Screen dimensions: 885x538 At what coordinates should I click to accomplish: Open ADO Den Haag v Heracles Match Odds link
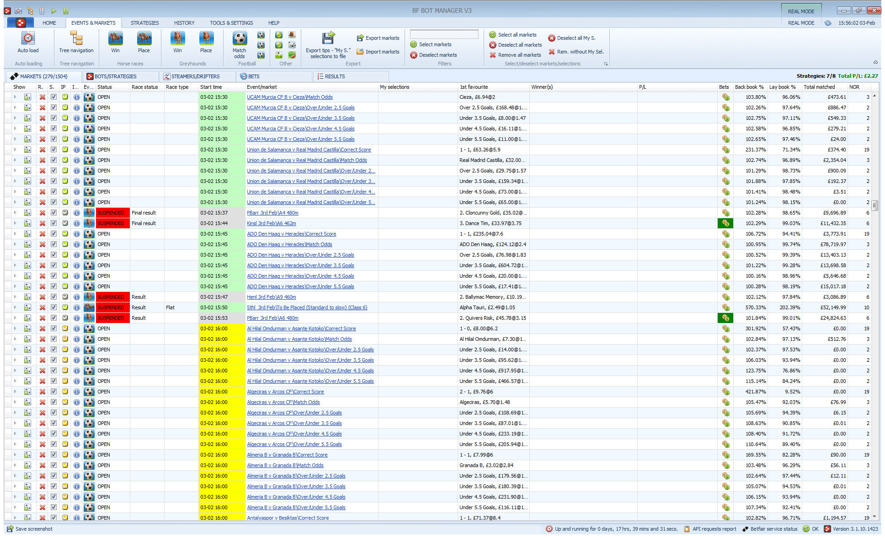coord(289,244)
